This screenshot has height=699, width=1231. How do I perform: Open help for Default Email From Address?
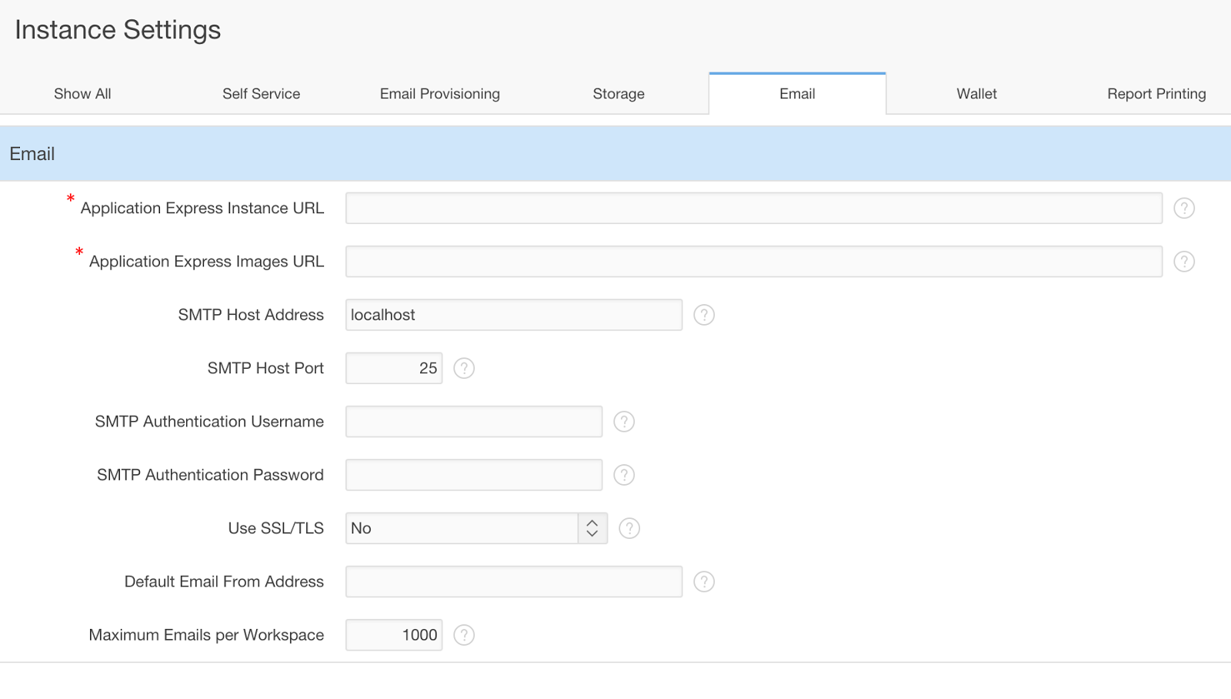(x=704, y=581)
